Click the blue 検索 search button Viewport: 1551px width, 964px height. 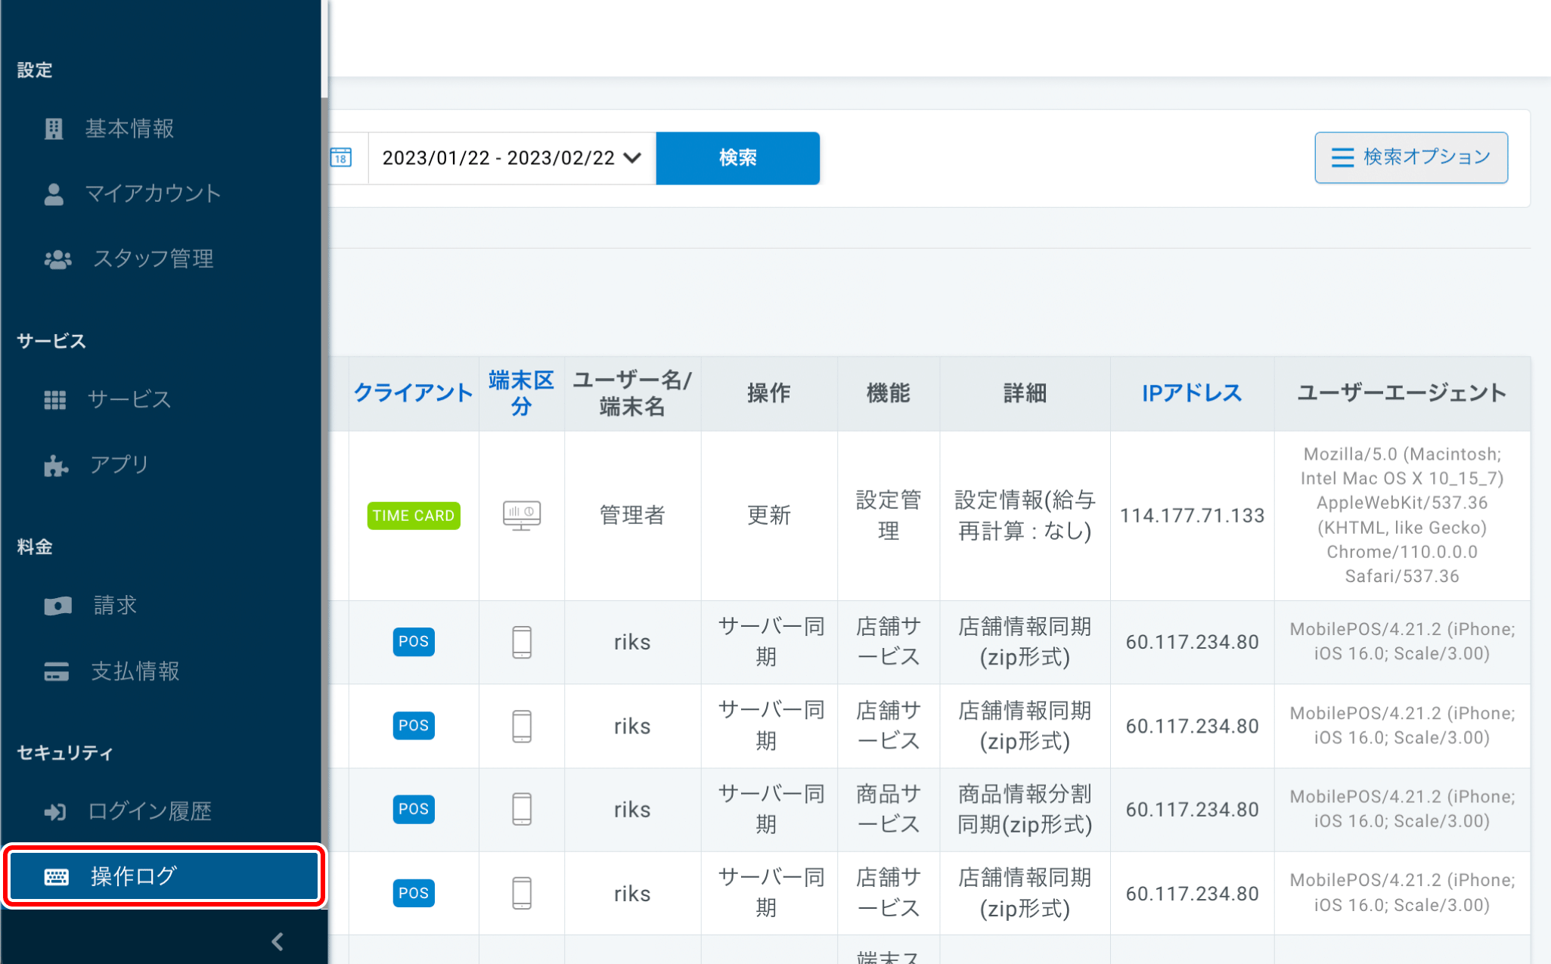(x=737, y=158)
